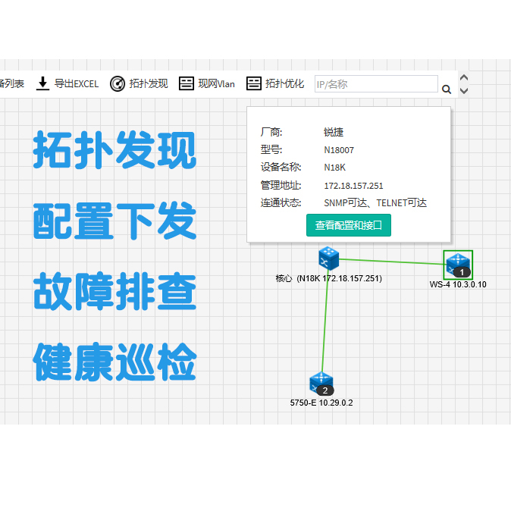Click the search magnifier icon
The height and width of the screenshot is (511, 511).
click(x=447, y=89)
